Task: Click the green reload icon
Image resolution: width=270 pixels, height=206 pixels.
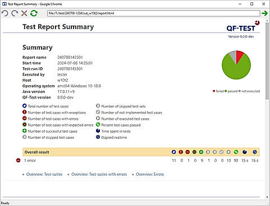Action: (x=34, y=13)
